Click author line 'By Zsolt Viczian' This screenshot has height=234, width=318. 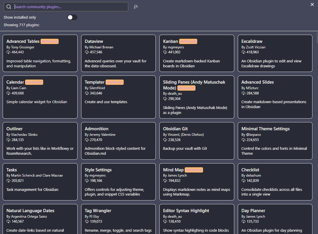click(x=253, y=47)
